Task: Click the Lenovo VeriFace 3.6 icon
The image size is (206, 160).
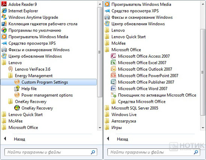Action: coord(10,69)
